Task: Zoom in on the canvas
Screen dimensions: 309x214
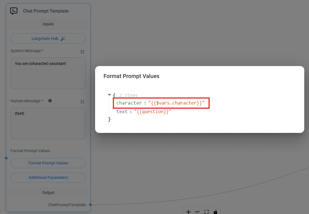Action: [x=188, y=212]
